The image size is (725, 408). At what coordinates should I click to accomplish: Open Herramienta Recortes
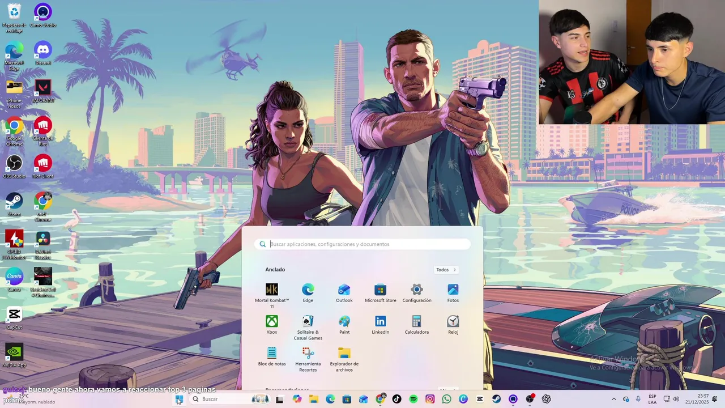pos(308,359)
